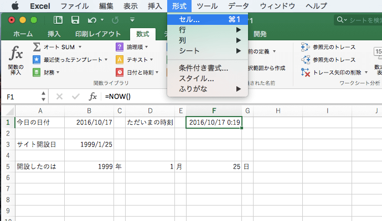Open the ヘルプ menu in menu bar
The width and height of the screenshot is (382, 221).
(316, 6)
